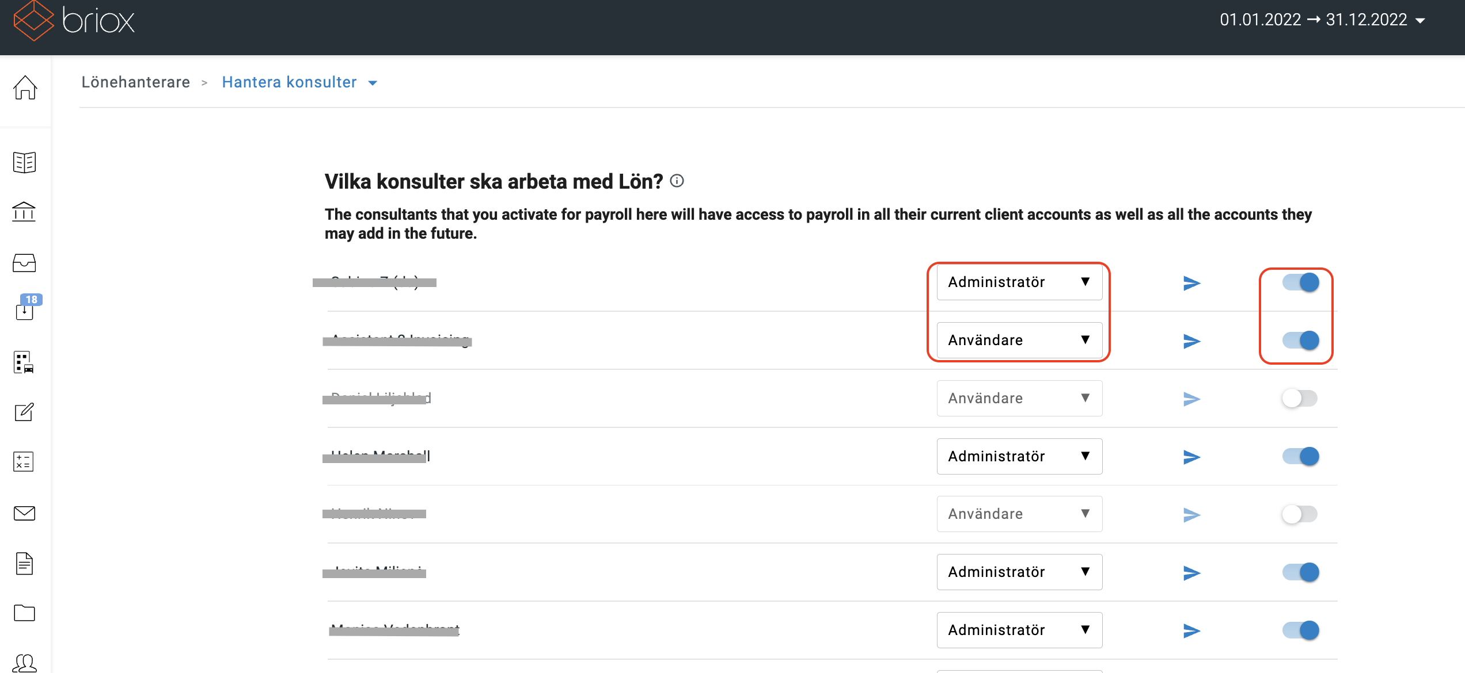Open the first Administratör role dropdown

(x=1019, y=282)
